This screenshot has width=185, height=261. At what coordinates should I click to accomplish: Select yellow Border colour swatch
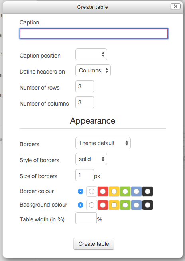pyautogui.click(x=114, y=191)
